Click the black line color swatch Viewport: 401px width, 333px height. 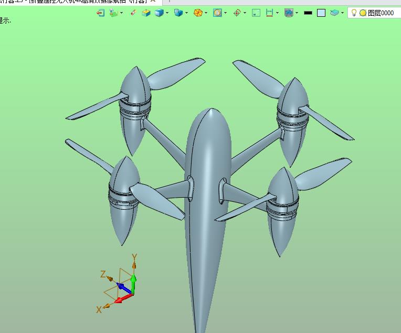click(x=308, y=13)
